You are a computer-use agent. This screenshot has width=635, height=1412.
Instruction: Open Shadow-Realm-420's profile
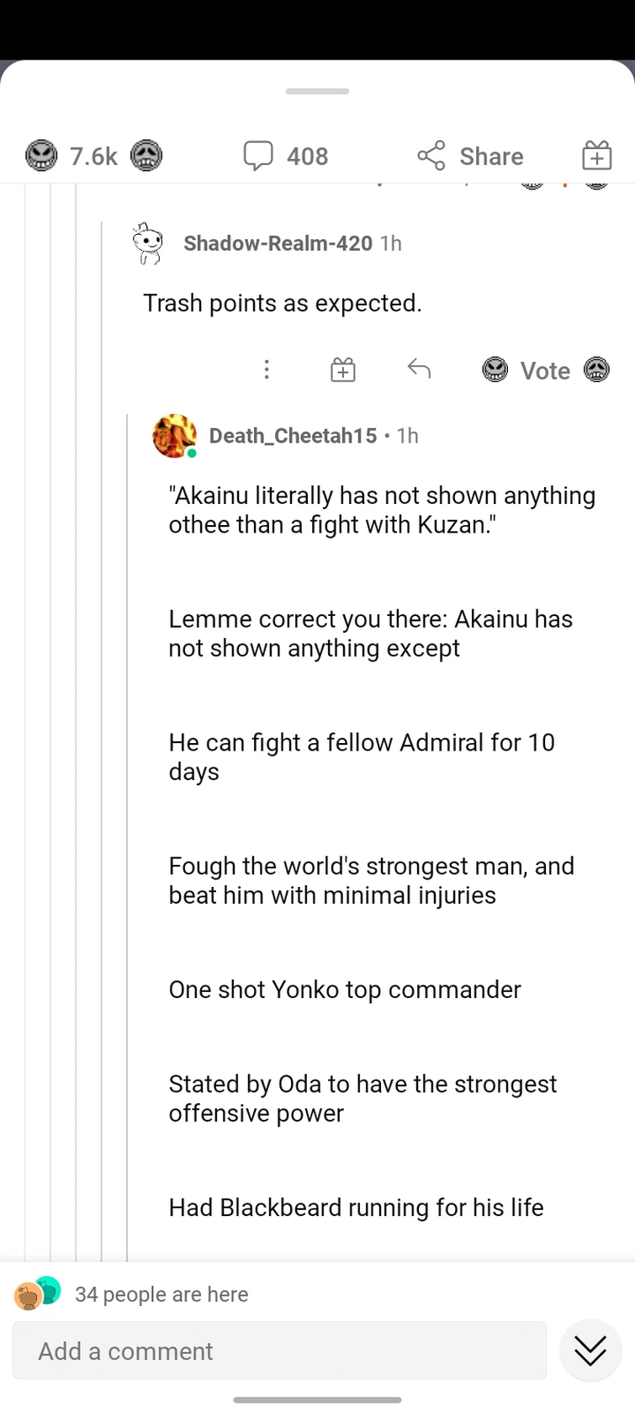click(x=278, y=243)
